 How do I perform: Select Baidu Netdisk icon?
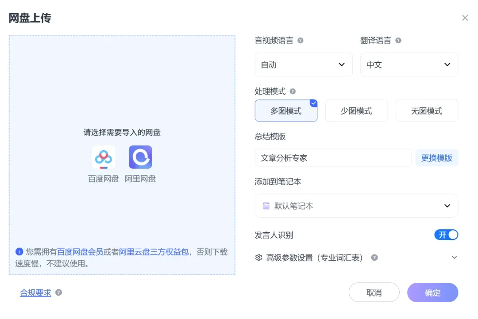point(104,157)
